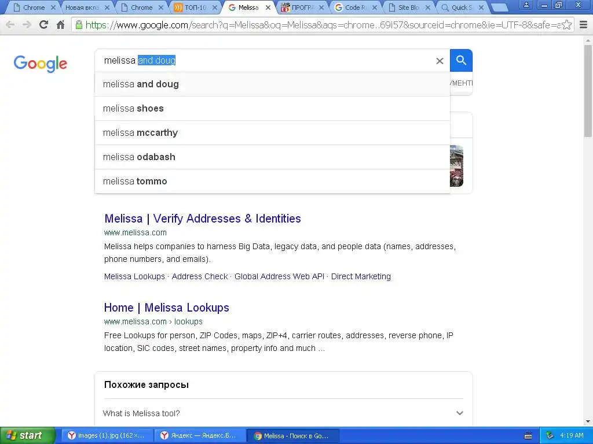This screenshot has height=444, width=593.
Task: Click the system tray icon beside clock
Action: pos(550,435)
